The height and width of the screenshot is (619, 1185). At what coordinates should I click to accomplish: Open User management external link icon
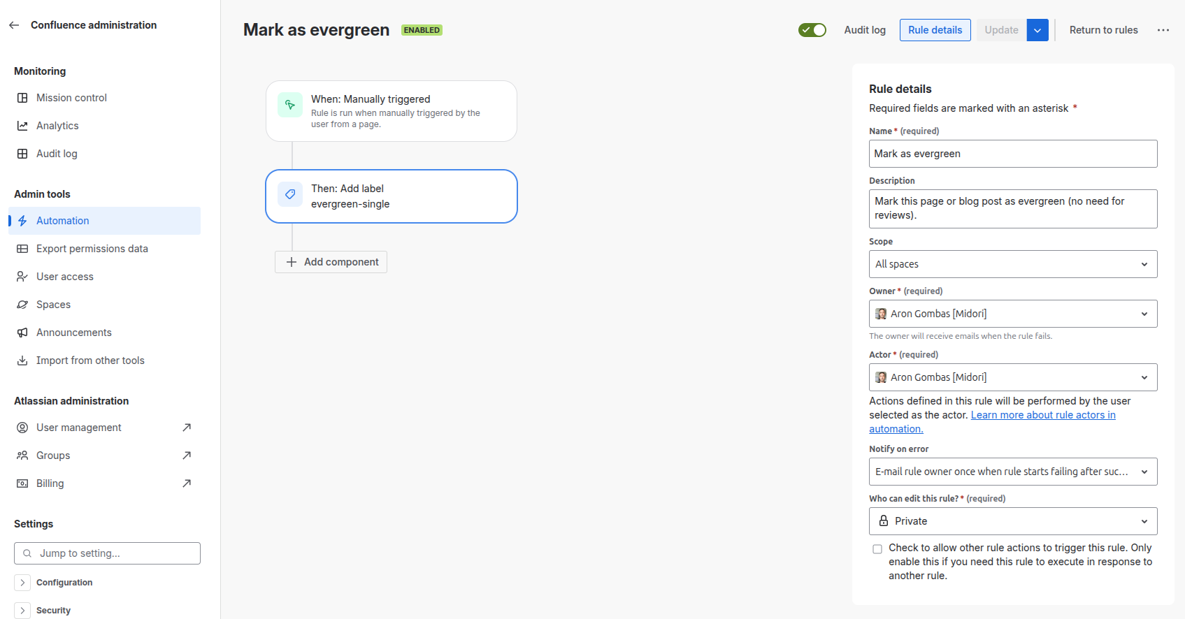[187, 428]
